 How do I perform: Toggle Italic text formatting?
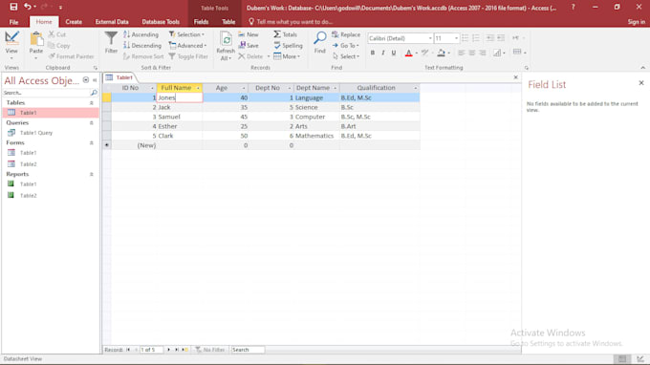click(382, 53)
